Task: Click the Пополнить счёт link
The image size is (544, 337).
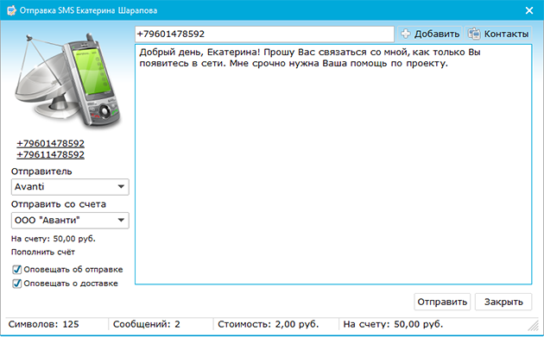Action: point(42,252)
